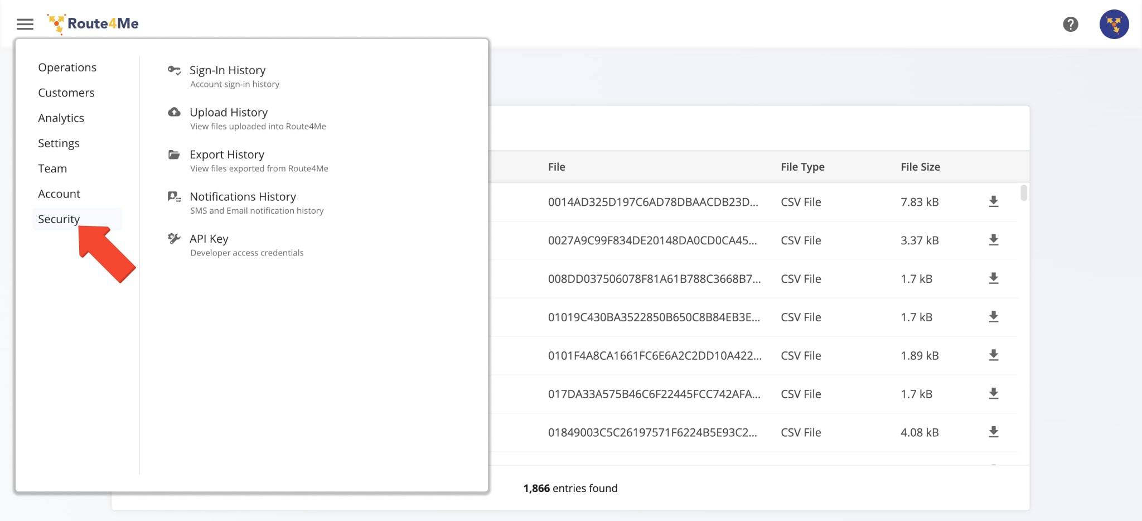Click 'View files exported from Route4Me' description
The image size is (1142, 521).
259,168
